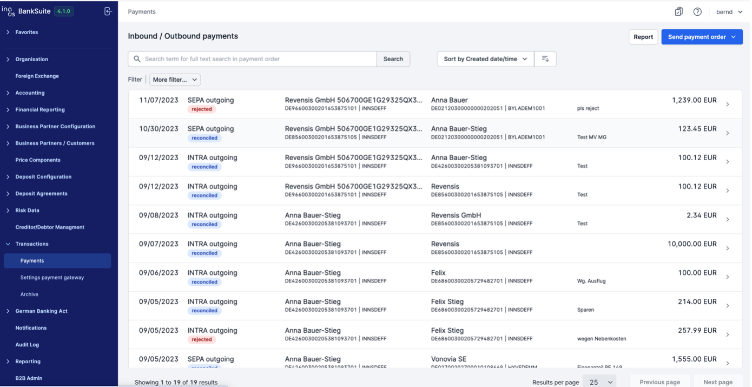Go to Archive in sidebar
The height and width of the screenshot is (387, 752).
click(29, 294)
